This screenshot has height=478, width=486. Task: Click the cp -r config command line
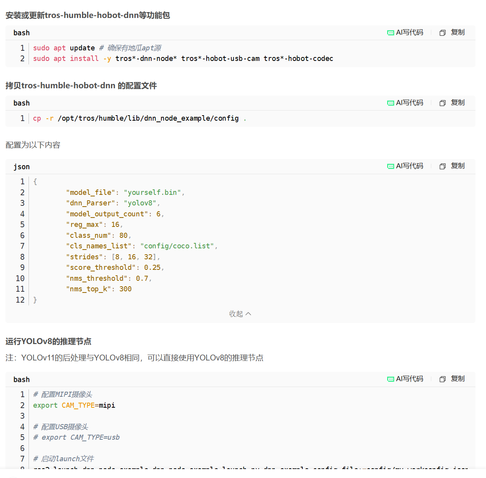pyautogui.click(x=139, y=118)
